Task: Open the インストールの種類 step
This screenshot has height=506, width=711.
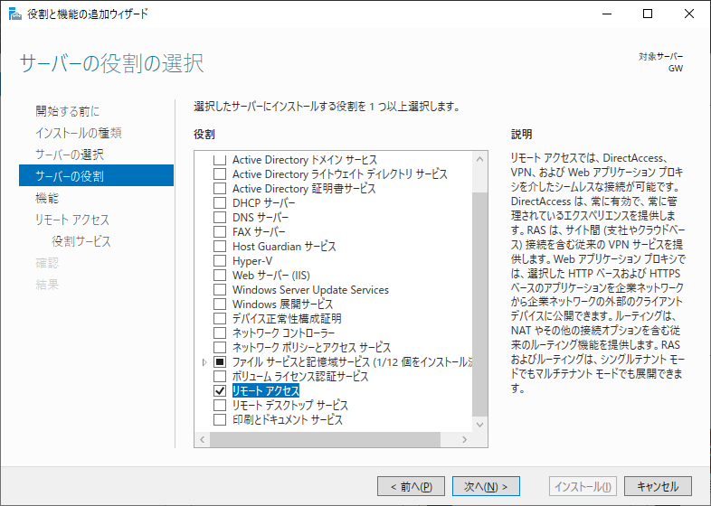Action: [79, 133]
